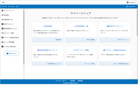
Task: Click the 取扱説明書ダウンロード card heading text
Action: pos(49,50)
